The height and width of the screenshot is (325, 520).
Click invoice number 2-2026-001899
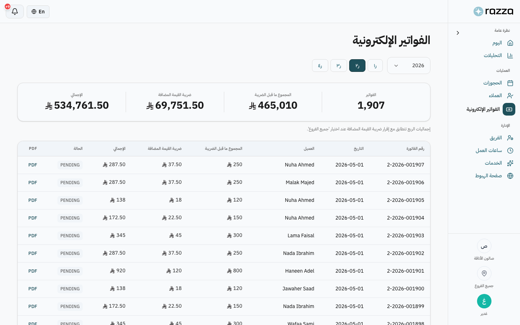click(406, 306)
